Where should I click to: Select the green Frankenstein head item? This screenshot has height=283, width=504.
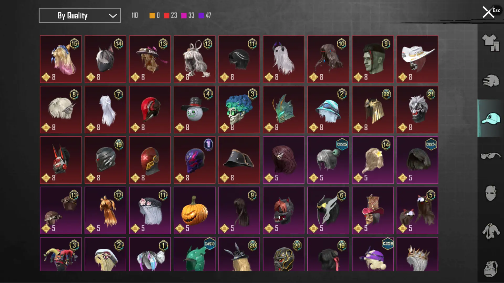(x=373, y=59)
